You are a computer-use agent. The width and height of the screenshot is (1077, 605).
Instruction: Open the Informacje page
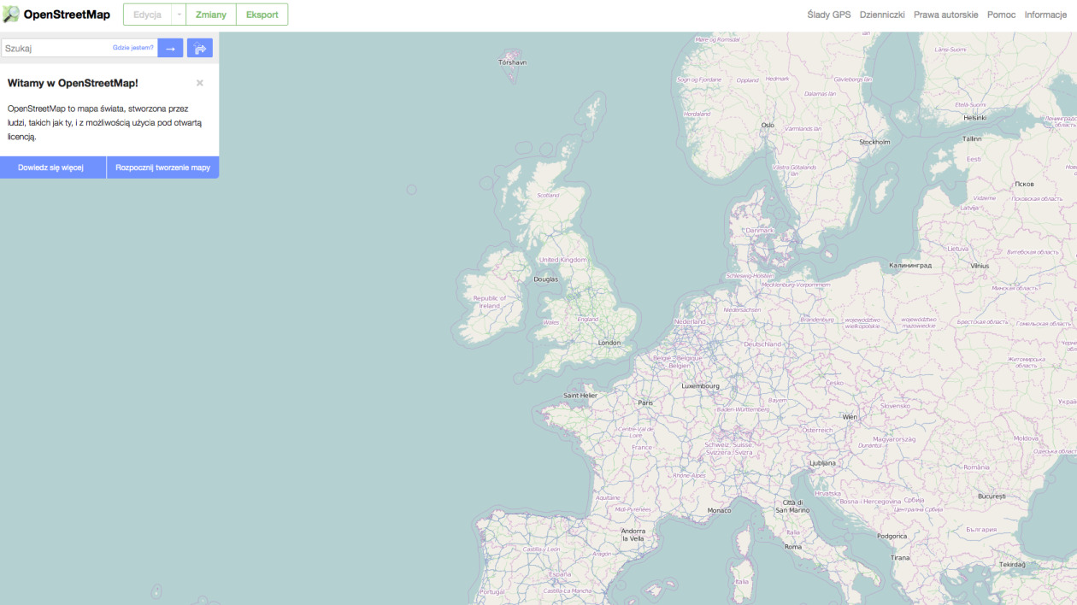[x=1045, y=15]
